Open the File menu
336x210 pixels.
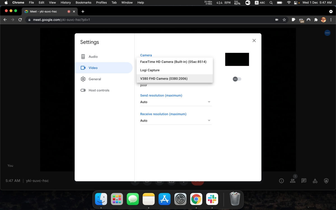[31, 3]
